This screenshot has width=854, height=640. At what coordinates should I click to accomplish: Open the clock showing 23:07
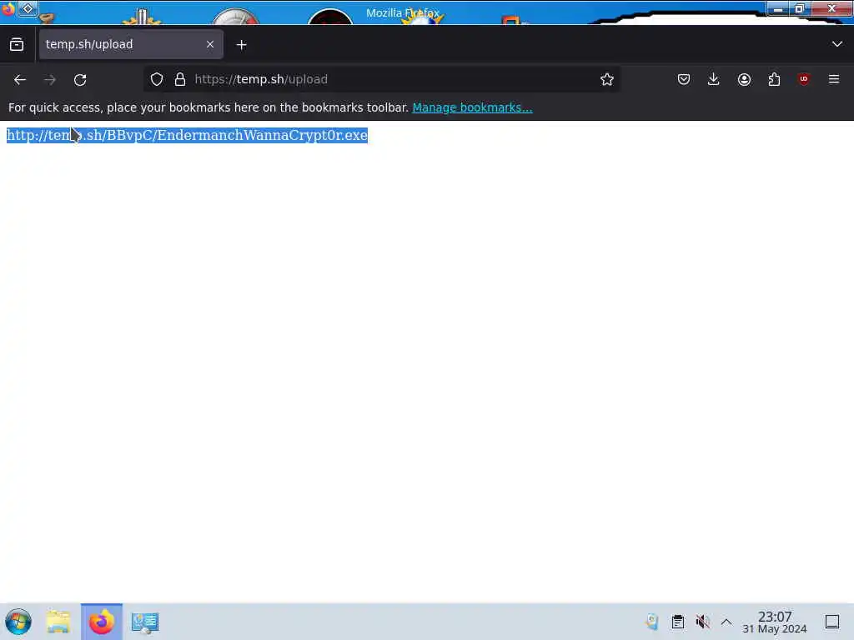click(775, 622)
